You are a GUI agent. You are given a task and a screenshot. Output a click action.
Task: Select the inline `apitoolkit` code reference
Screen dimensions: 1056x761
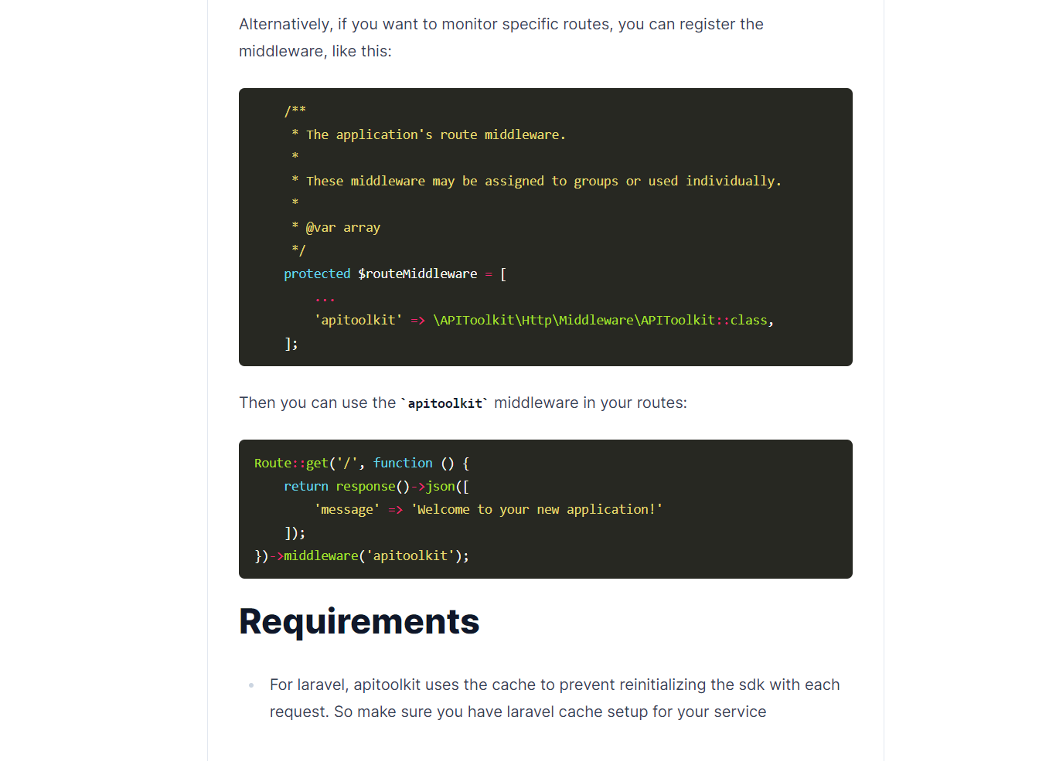[445, 403]
